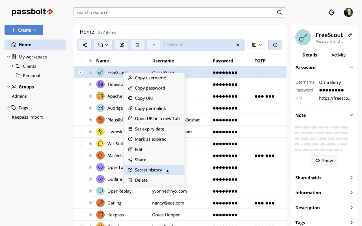Click the search magnifier icon
This screenshot has width=362, height=226.
[279, 12]
